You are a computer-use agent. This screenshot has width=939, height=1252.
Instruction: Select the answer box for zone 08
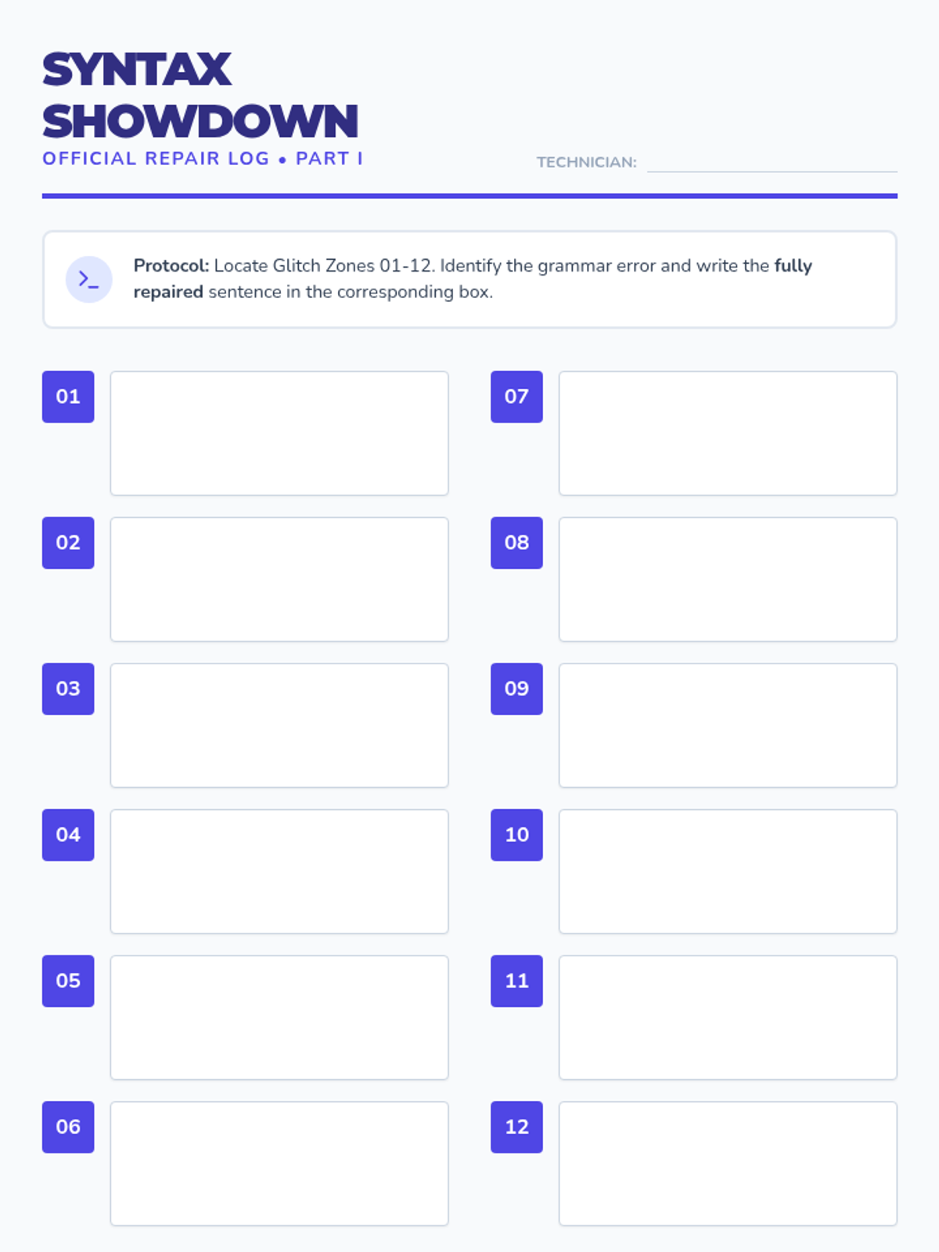pyautogui.click(x=728, y=579)
